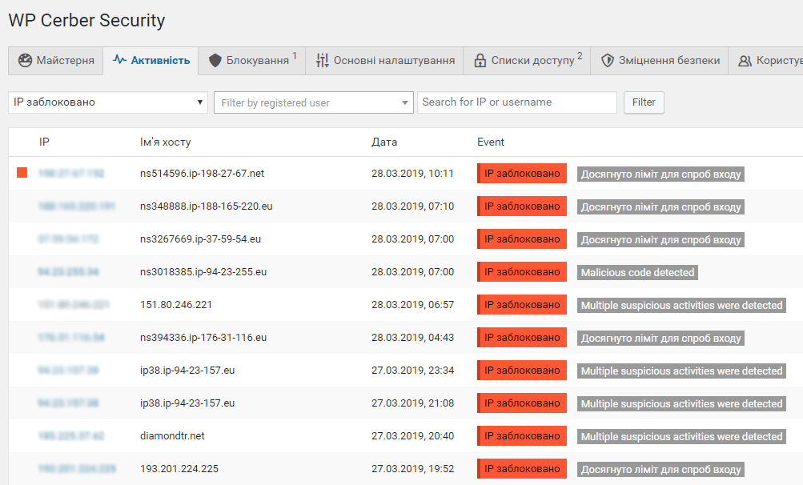Screen dimensions: 803x485
Task: Click the Активність pulse icon
Action: click(119, 60)
